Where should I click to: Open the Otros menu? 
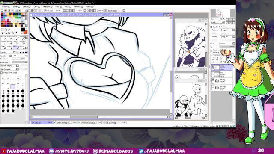pyautogui.click(x=89, y=7)
